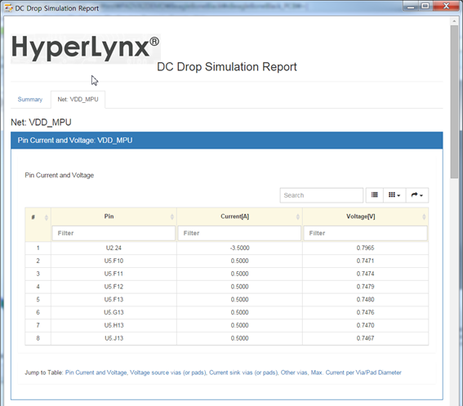Focus the table Search field

(321, 195)
